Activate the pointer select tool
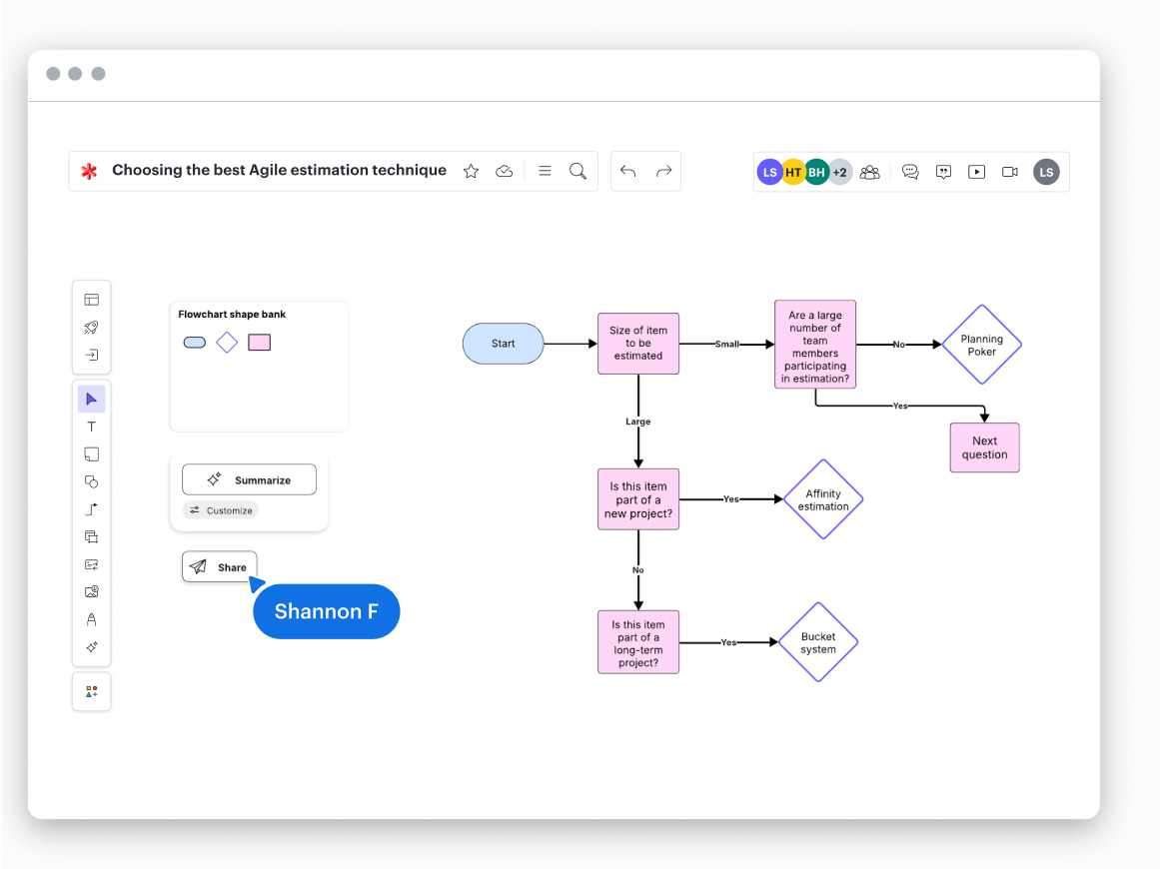This screenshot has height=869, width=1160. pos(92,400)
